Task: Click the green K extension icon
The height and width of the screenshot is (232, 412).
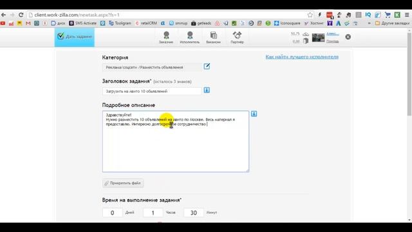Action: [x=397, y=15]
